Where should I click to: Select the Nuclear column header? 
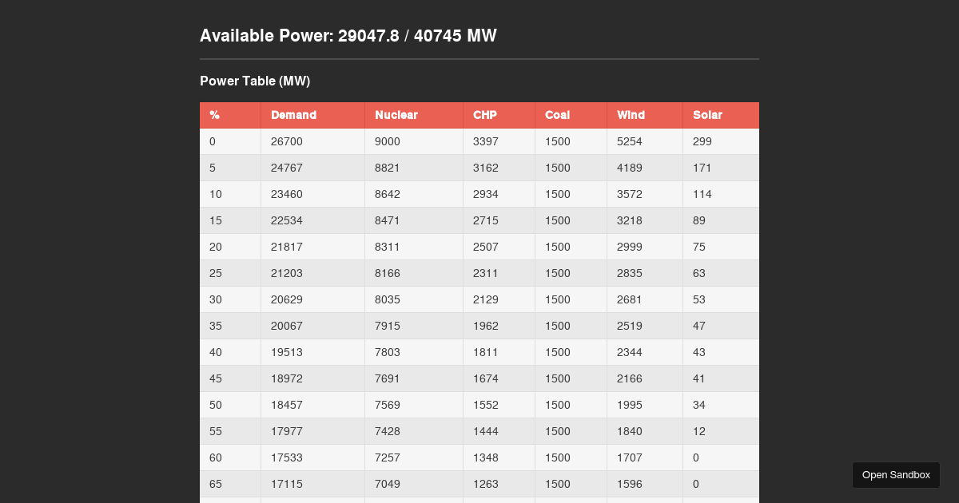pos(396,115)
